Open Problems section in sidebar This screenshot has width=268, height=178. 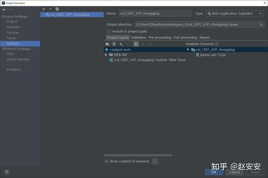click(13, 70)
